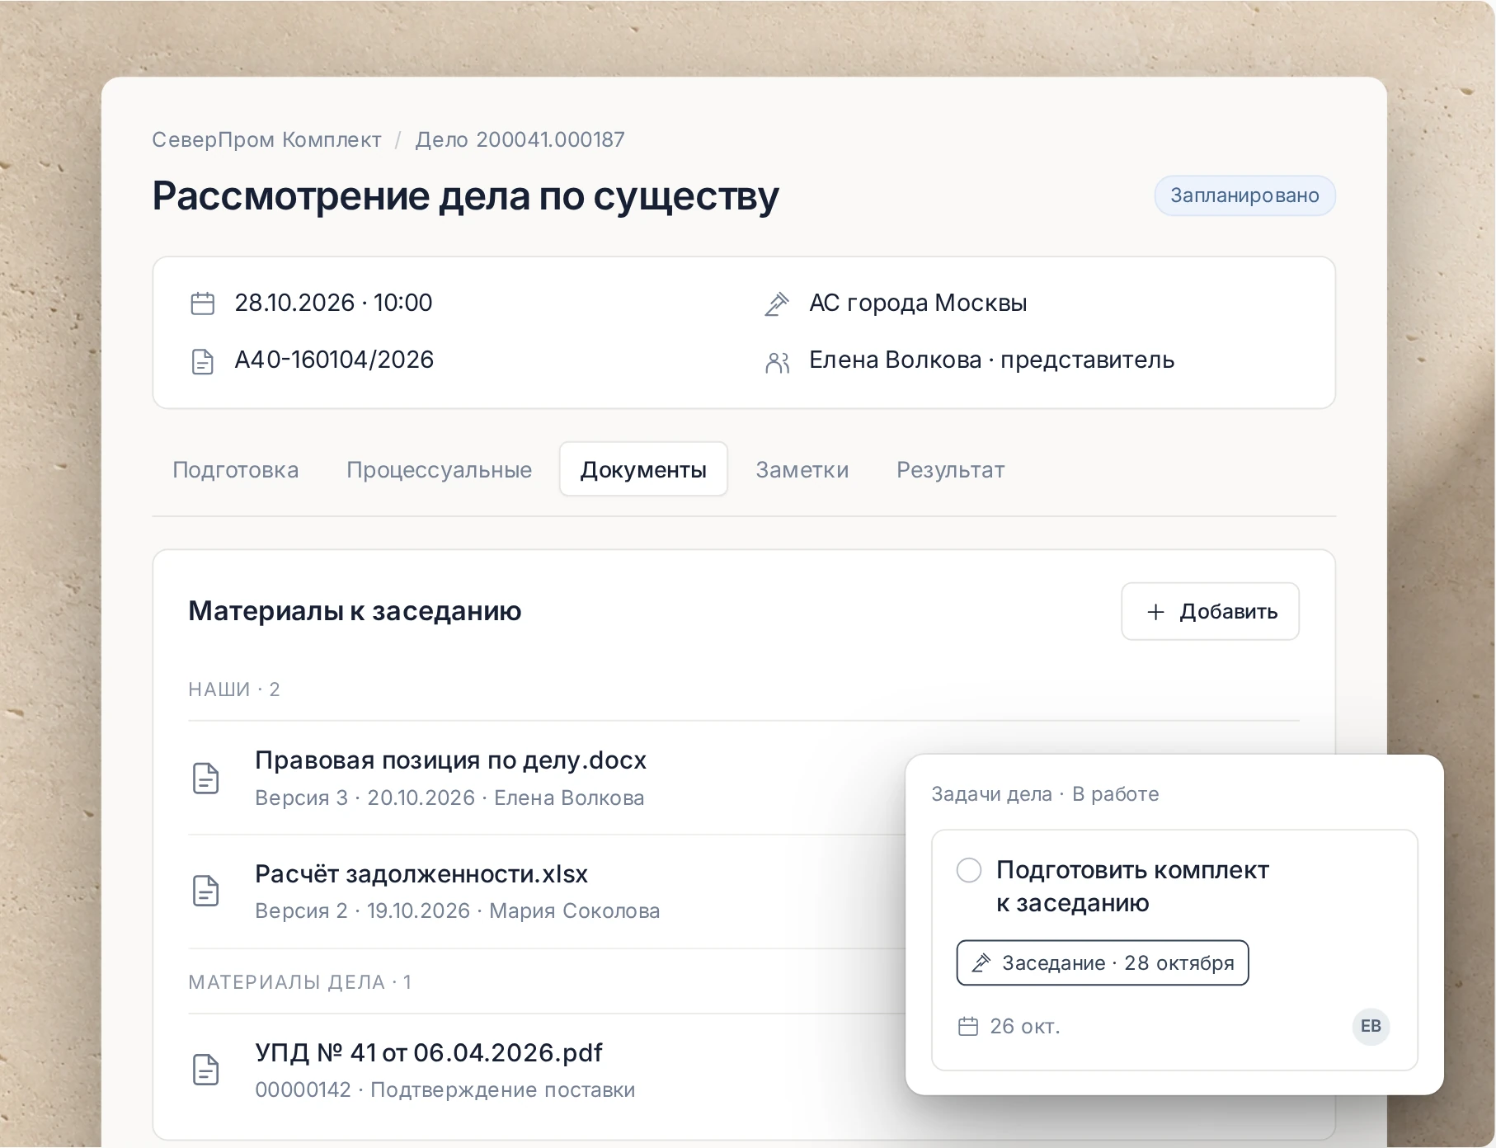Screen dimensions: 1496x1148
Task: Click the file icon for Расчёт задолженности.xlsx
Action: point(205,892)
